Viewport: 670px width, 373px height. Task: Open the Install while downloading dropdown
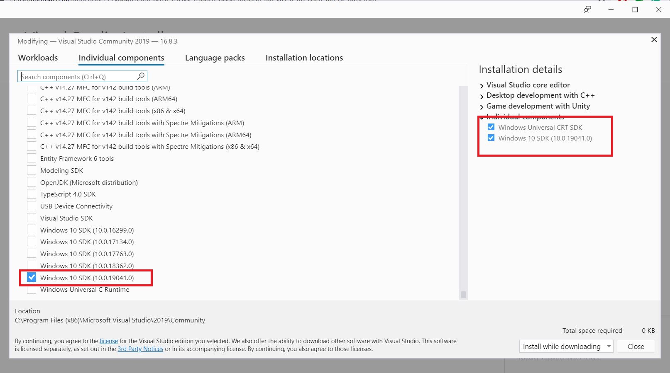point(608,346)
